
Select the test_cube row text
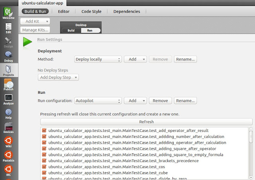click(x=108, y=173)
